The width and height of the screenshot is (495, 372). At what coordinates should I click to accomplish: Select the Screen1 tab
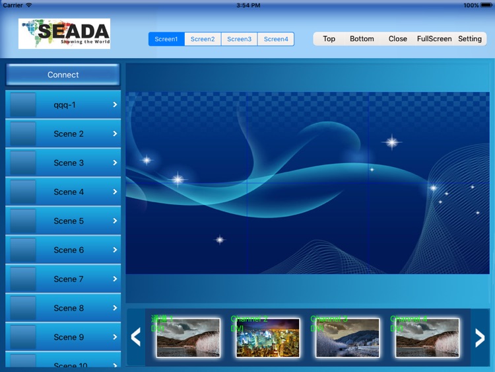166,39
